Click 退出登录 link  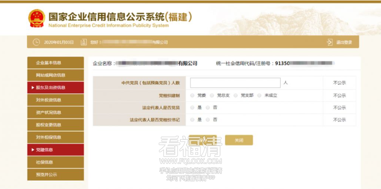(x=344, y=42)
